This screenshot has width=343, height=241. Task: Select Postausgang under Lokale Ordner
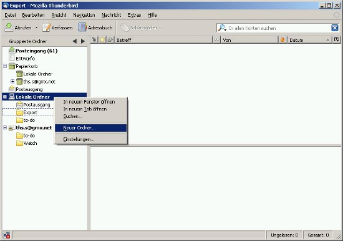pyautogui.click(x=37, y=105)
